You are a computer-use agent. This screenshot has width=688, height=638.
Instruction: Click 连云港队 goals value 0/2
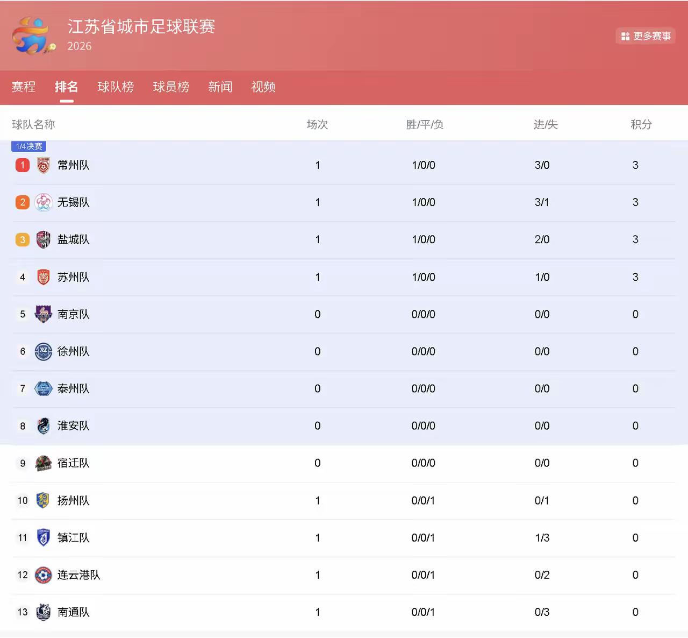[x=542, y=575]
